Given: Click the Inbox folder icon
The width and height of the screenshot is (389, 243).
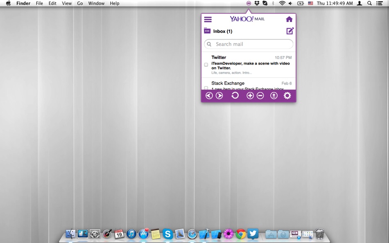Looking at the screenshot, I should point(207,31).
